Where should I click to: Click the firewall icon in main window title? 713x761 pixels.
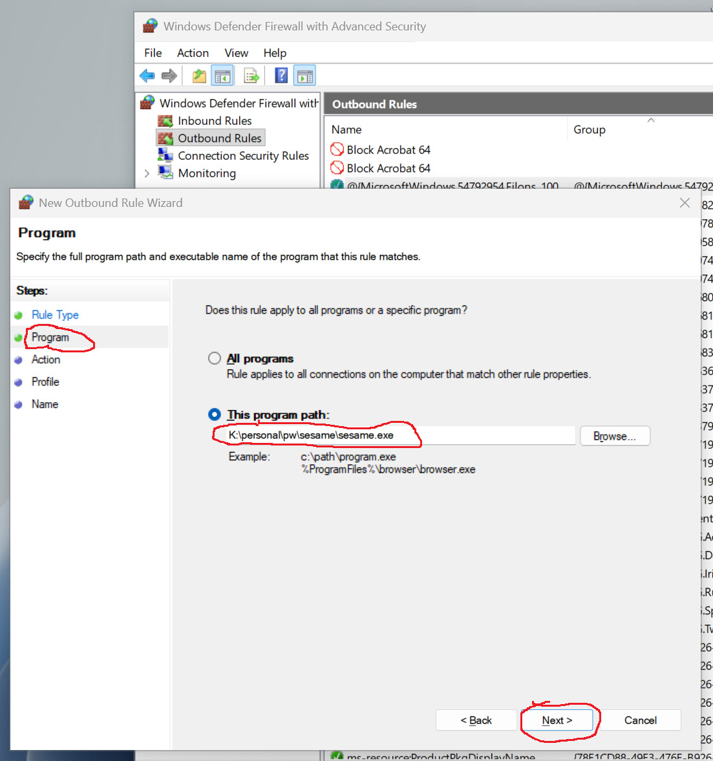point(151,26)
